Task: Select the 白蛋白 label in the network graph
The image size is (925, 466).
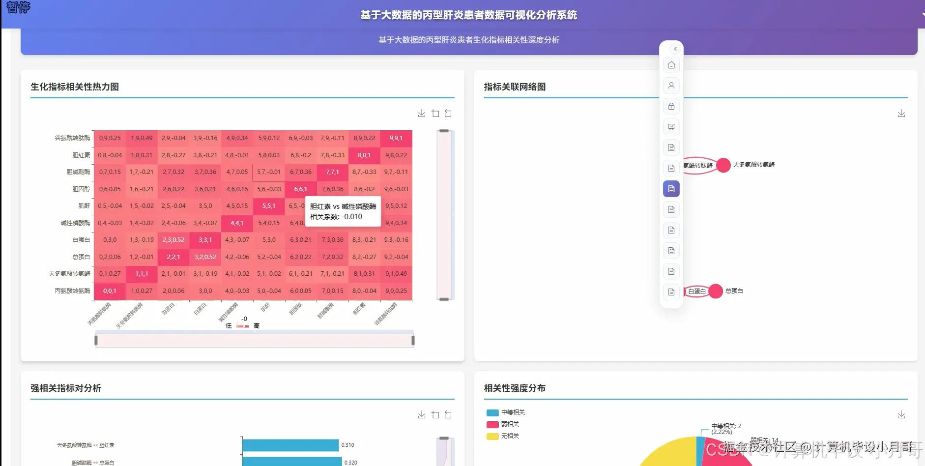Action: 697,291
